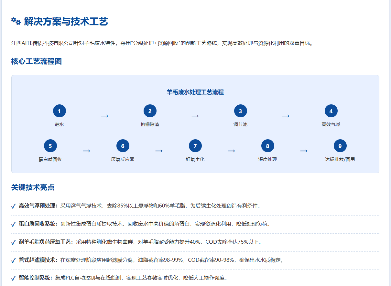Click the checkmark beside 高效气浮预处理
The width and height of the screenshot is (391, 286).
[13, 206]
